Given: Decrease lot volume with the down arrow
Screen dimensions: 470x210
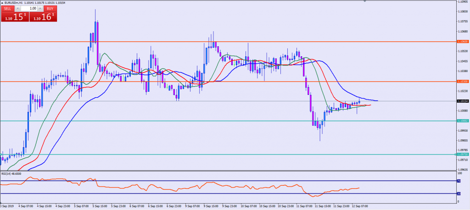Looking at the screenshot, I should [x=17, y=9].
